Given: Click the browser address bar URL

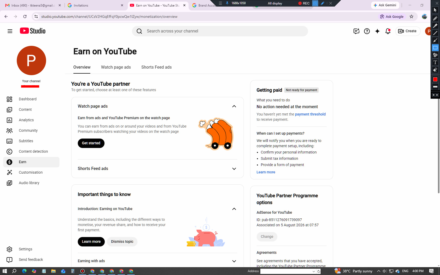Looking at the screenshot, I should point(109,16).
